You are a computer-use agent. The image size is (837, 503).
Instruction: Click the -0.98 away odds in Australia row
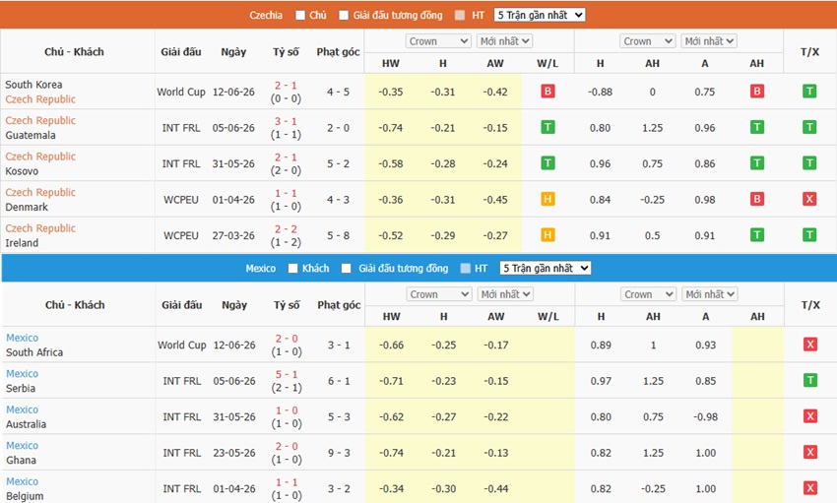point(706,416)
